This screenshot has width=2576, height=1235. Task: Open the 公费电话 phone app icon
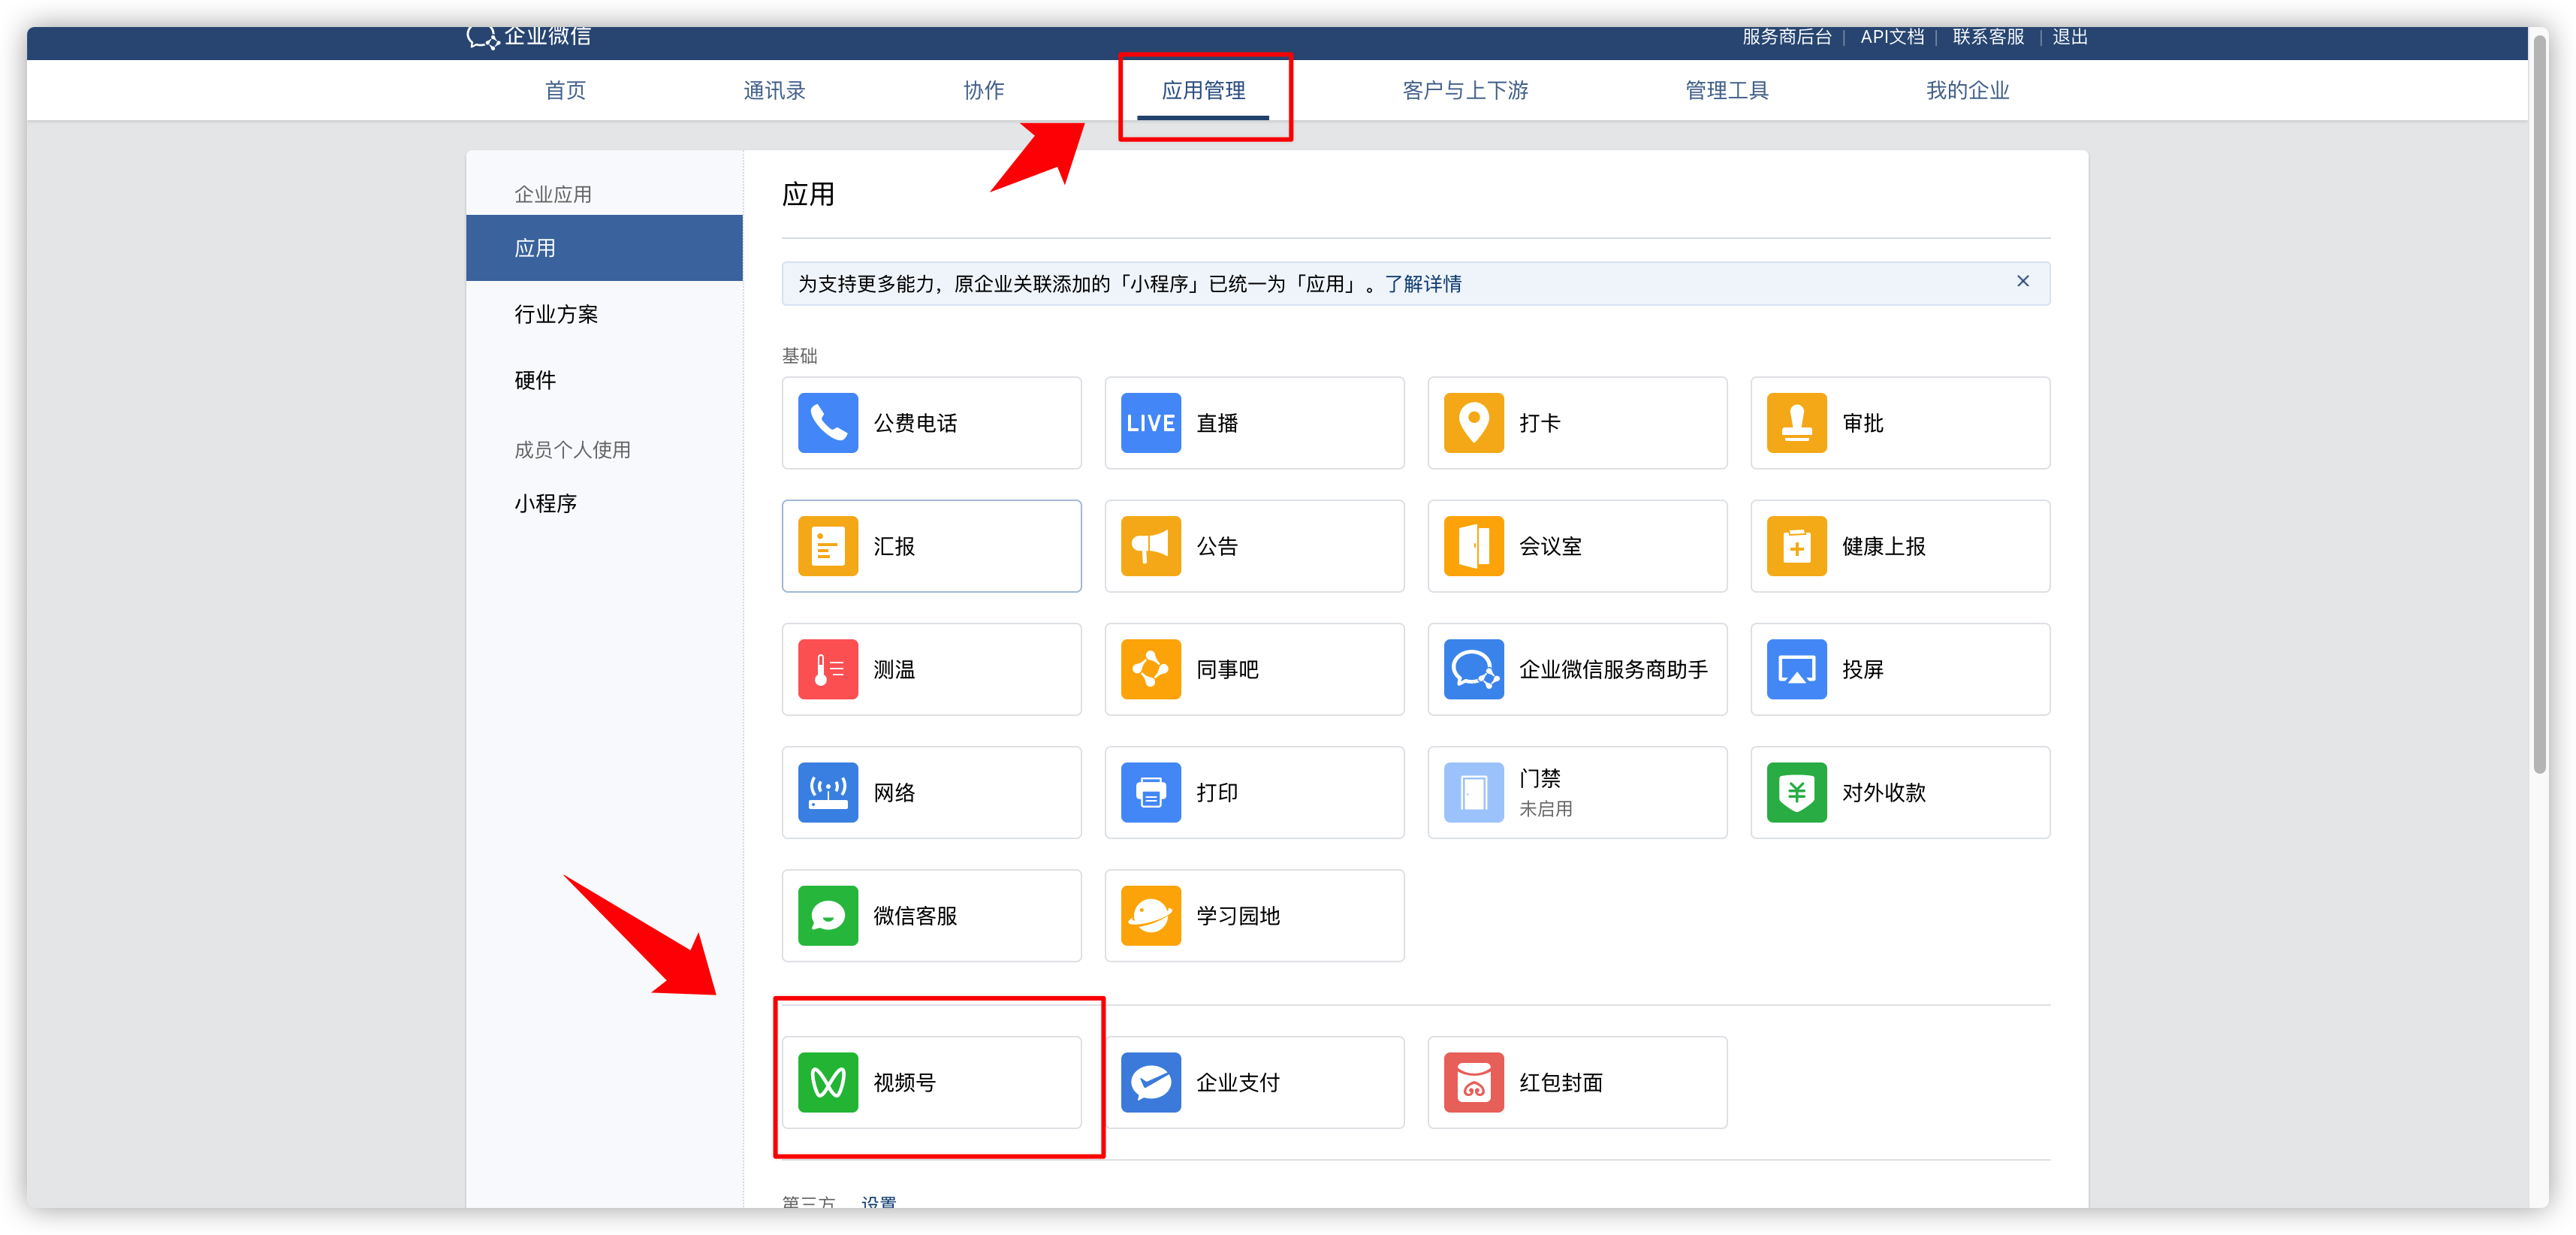click(827, 423)
